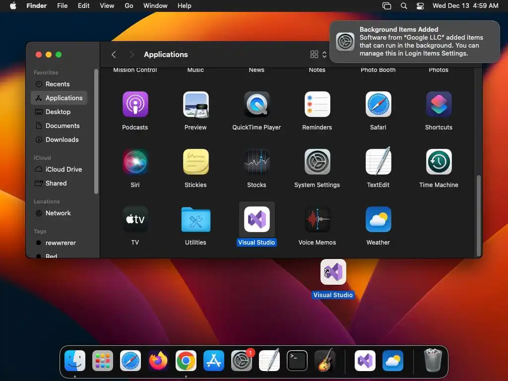Click the Finder sidebar scrollbar
This screenshot has width=508, height=381.
tap(96, 131)
